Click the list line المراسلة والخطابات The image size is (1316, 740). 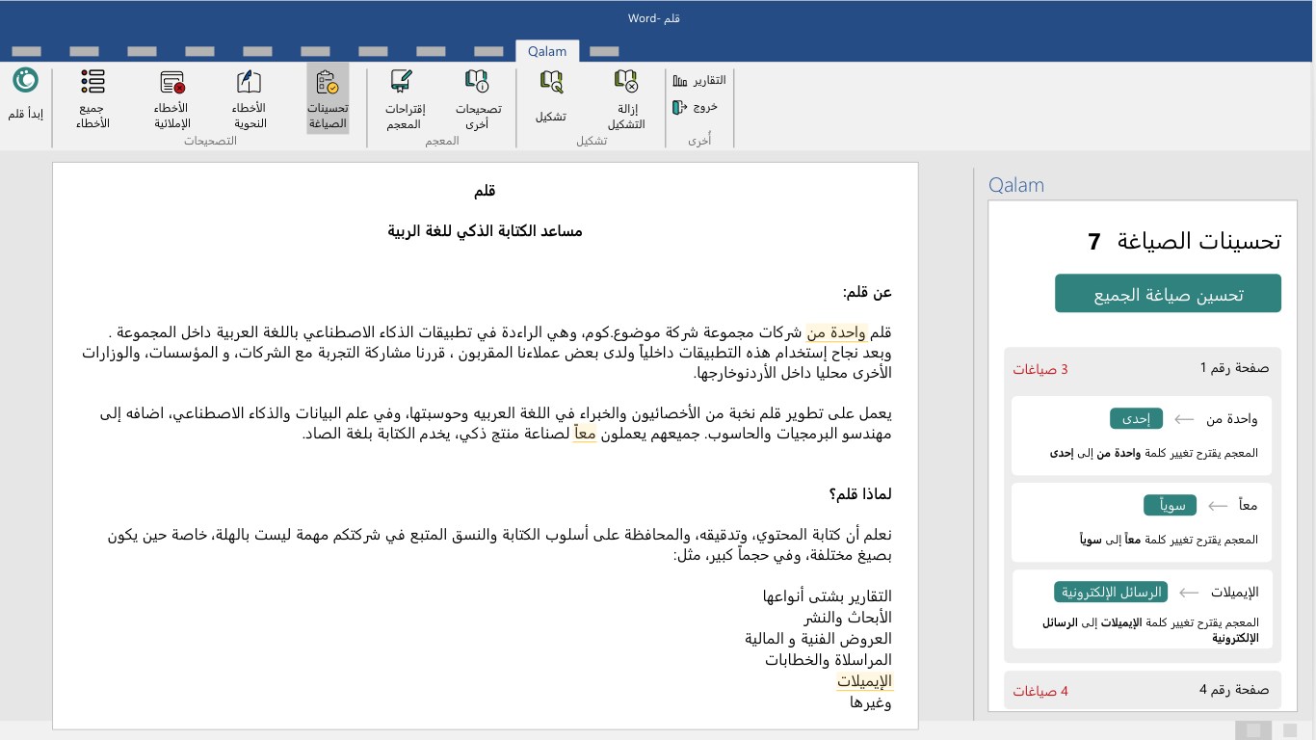829,660
